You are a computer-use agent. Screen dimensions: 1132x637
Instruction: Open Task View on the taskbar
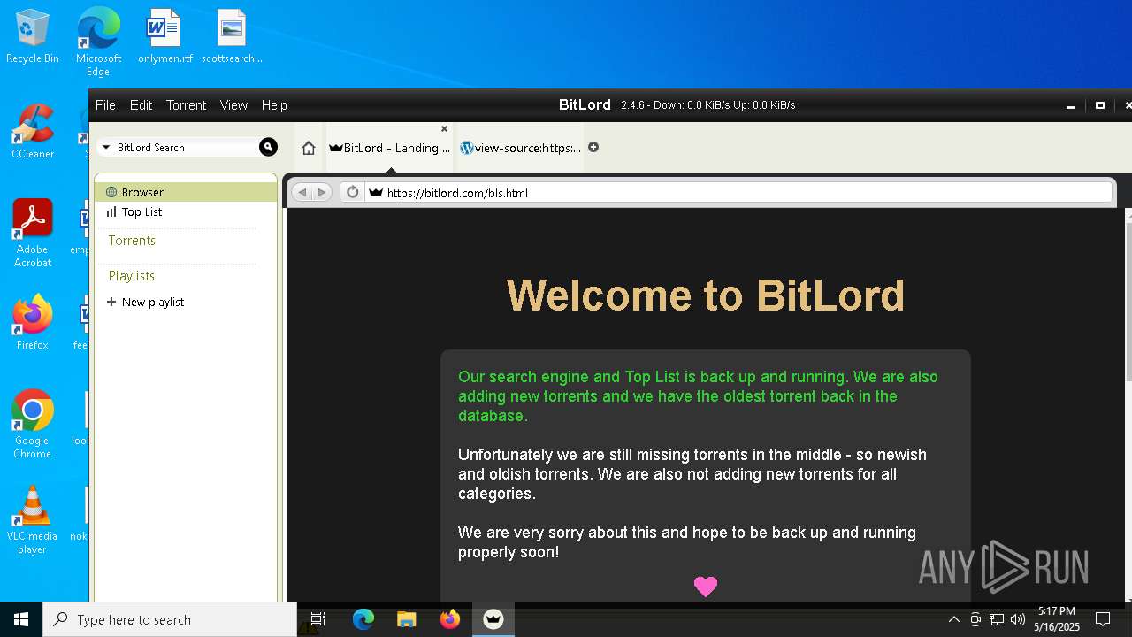point(318,619)
